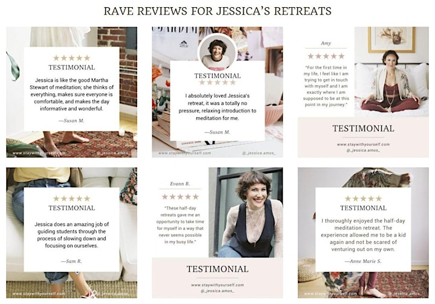Click @_jessica.amos_ handle in Evann R. card

point(217,291)
